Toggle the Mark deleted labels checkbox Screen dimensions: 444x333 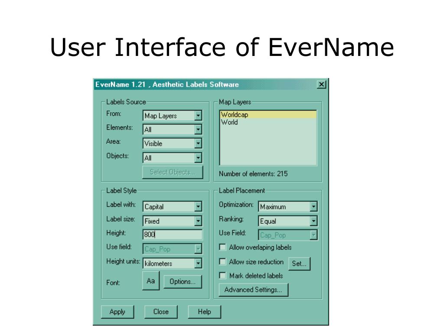pos(223,275)
